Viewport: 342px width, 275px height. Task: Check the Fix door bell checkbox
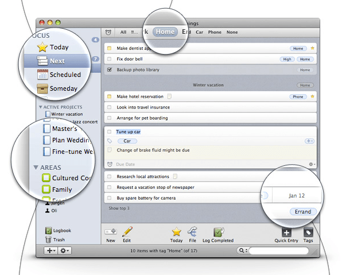pos(109,59)
